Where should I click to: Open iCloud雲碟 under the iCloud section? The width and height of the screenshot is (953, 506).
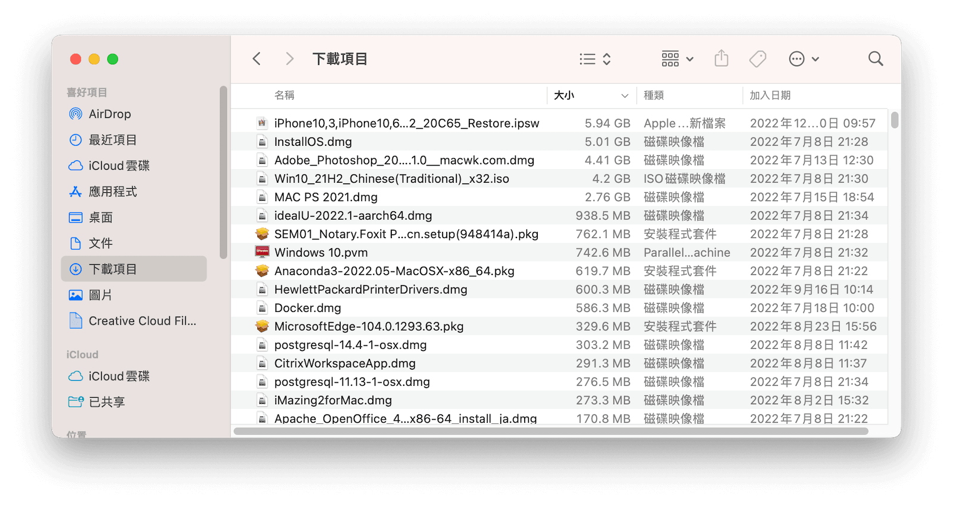(x=134, y=376)
